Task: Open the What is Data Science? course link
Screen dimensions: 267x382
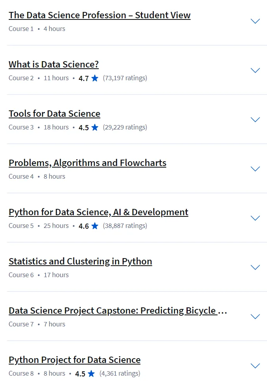Action: point(54,64)
